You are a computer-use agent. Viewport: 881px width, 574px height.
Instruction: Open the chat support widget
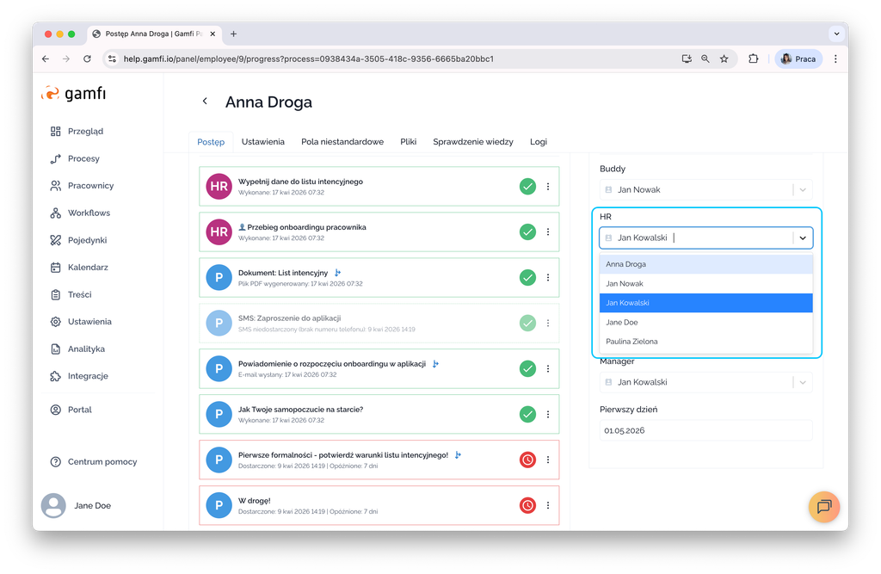click(x=823, y=506)
